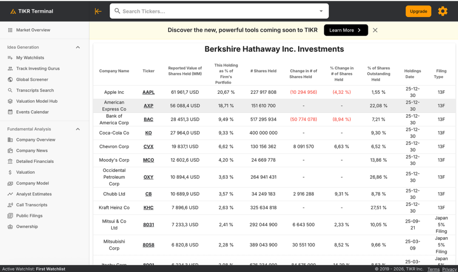This screenshot has height=272, width=458.
Task: Open the ticker search dropdown arrow
Action: click(321, 11)
